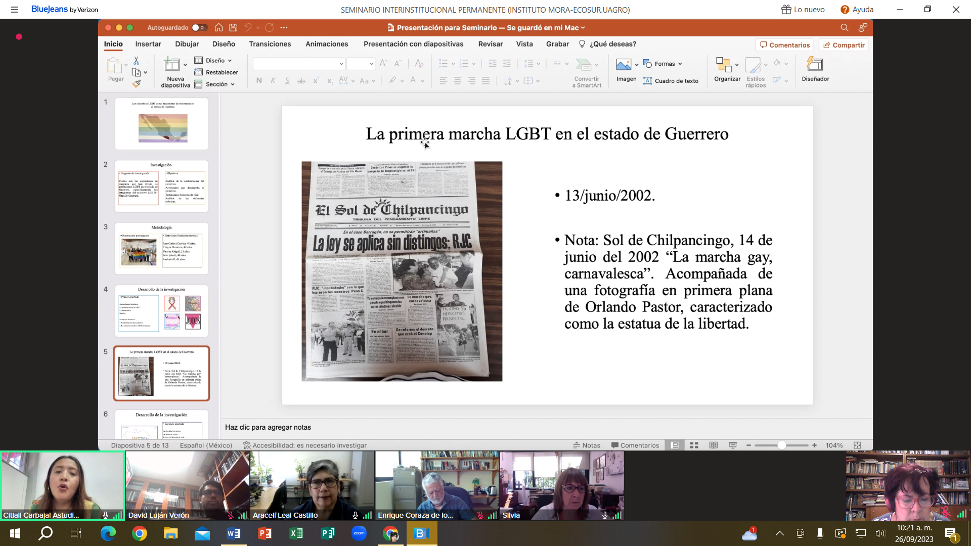
Task: Open Excel from Windows taskbar
Action: pyautogui.click(x=296, y=533)
